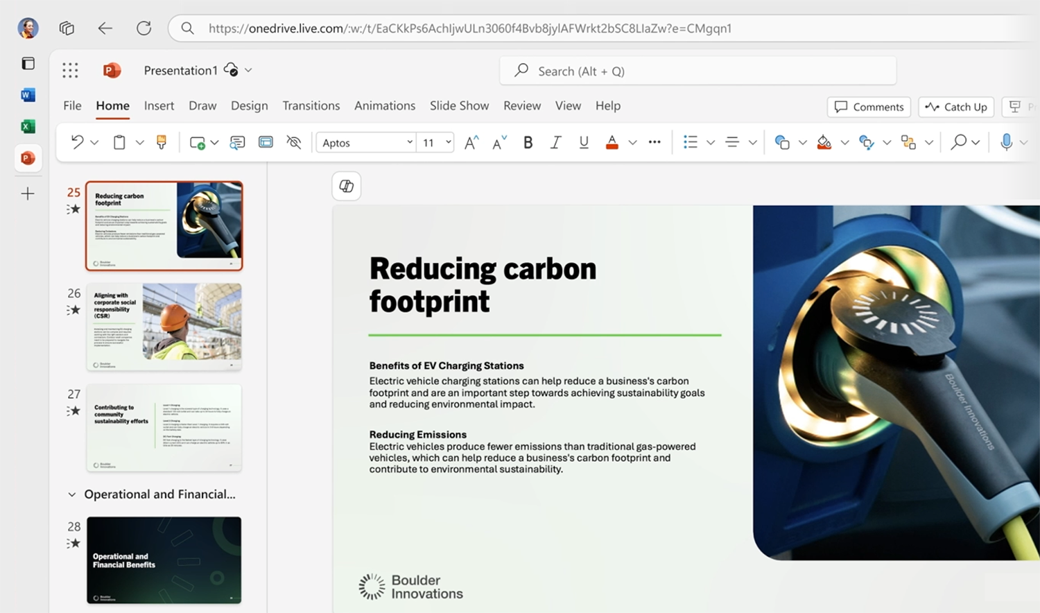
Task: Switch to the Animations tab
Action: coord(385,105)
